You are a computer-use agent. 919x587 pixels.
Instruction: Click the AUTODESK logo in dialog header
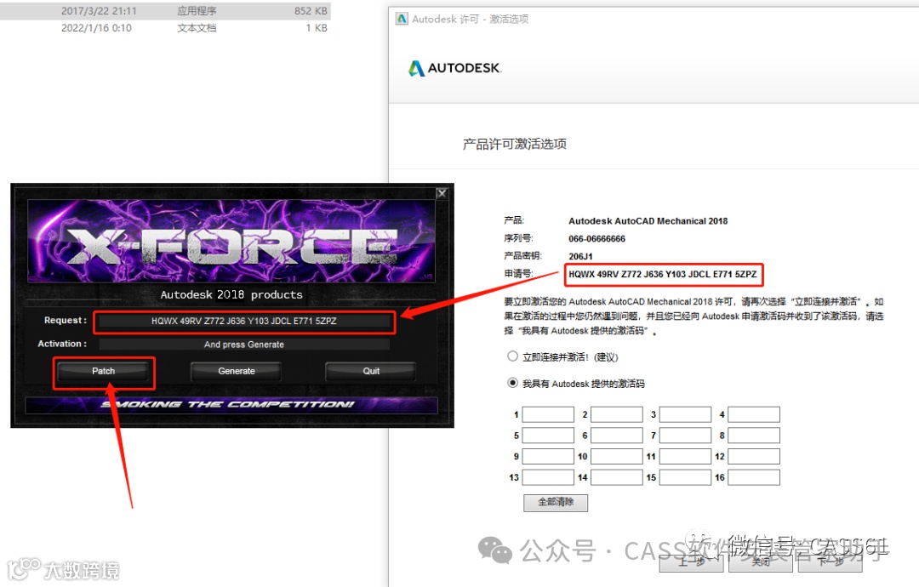coord(454,68)
